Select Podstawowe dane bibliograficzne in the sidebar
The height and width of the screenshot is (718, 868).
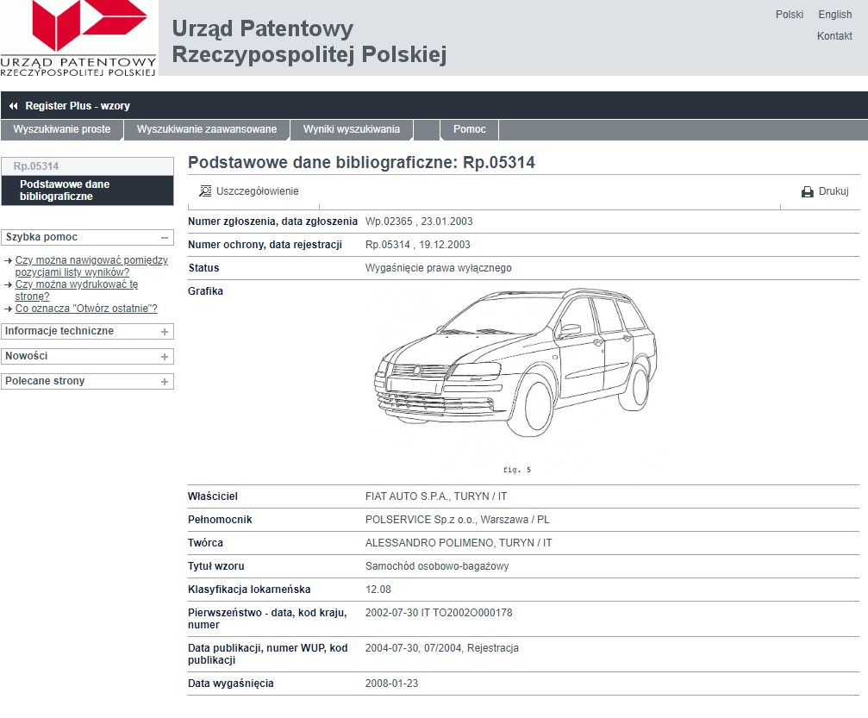87,190
